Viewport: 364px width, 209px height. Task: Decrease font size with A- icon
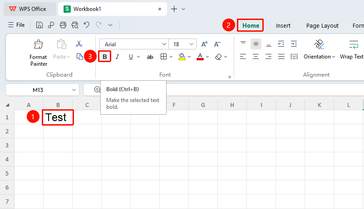(x=217, y=44)
